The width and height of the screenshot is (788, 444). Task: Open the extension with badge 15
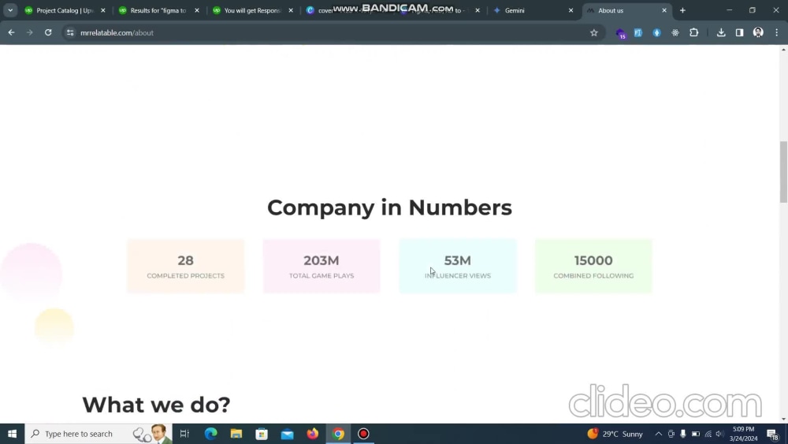pyautogui.click(x=620, y=33)
